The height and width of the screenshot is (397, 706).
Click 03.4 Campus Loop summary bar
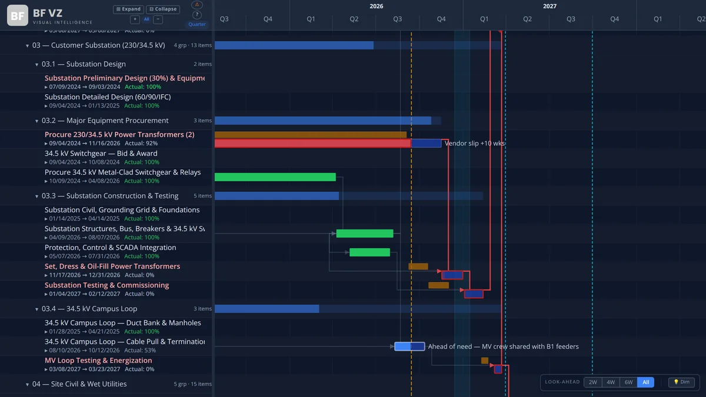pyautogui.click(x=358, y=309)
